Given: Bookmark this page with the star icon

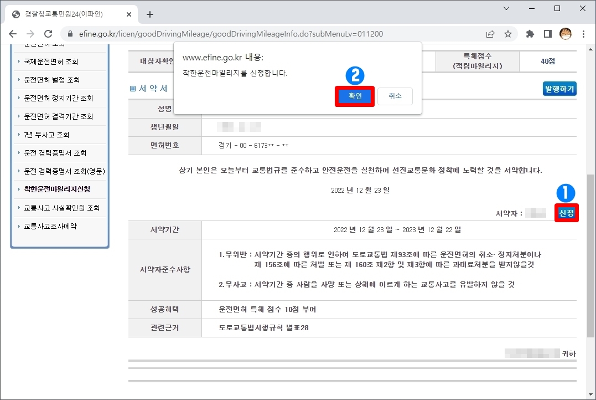Looking at the screenshot, I should coord(508,34).
